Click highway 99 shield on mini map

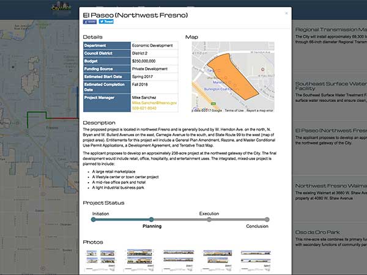[x=213, y=104]
